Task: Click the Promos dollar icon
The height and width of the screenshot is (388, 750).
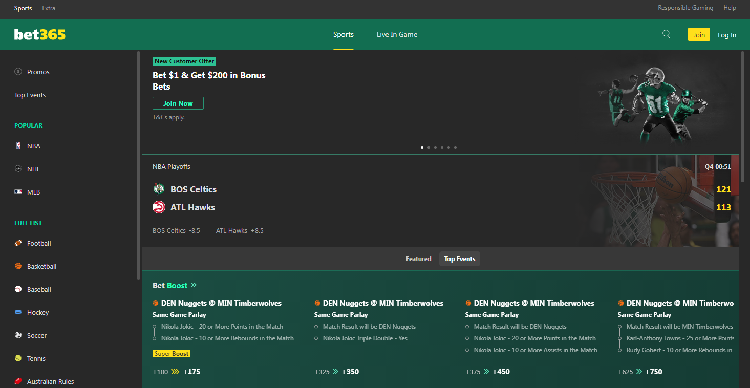Action: (x=18, y=72)
